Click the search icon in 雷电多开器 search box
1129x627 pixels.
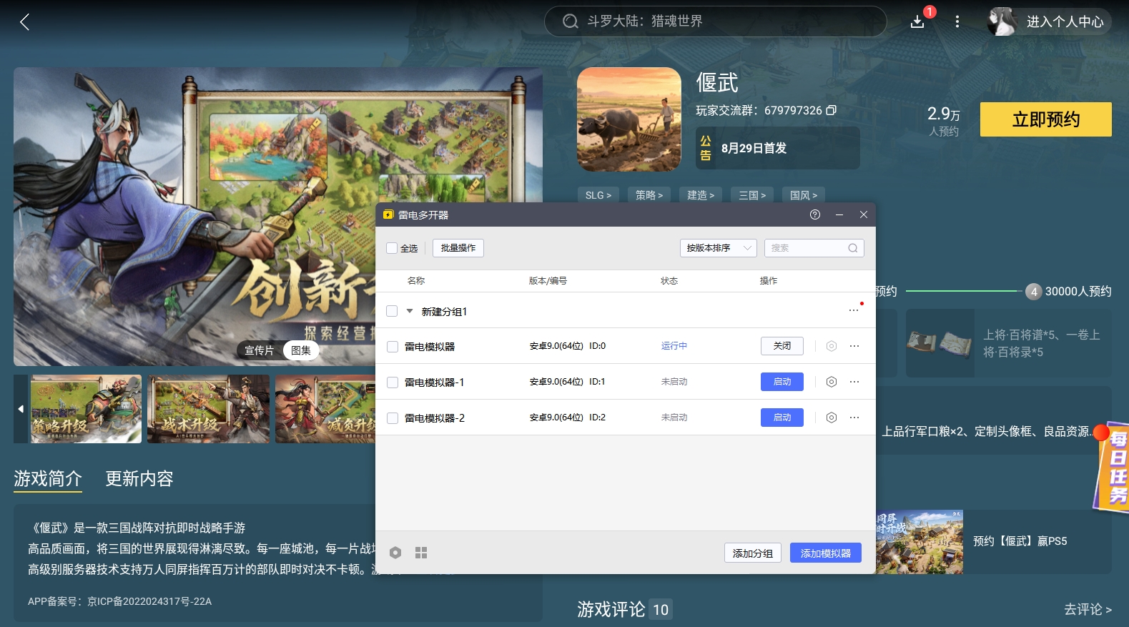pos(853,248)
